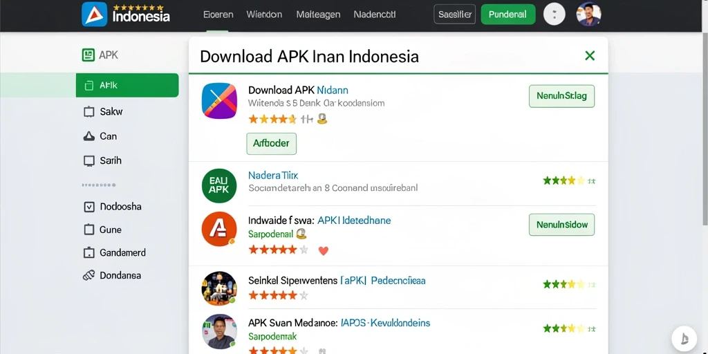
Task: Open the Sakw sidebar item
Action: coord(104,111)
